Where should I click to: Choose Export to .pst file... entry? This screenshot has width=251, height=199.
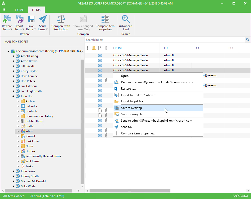[158, 101]
